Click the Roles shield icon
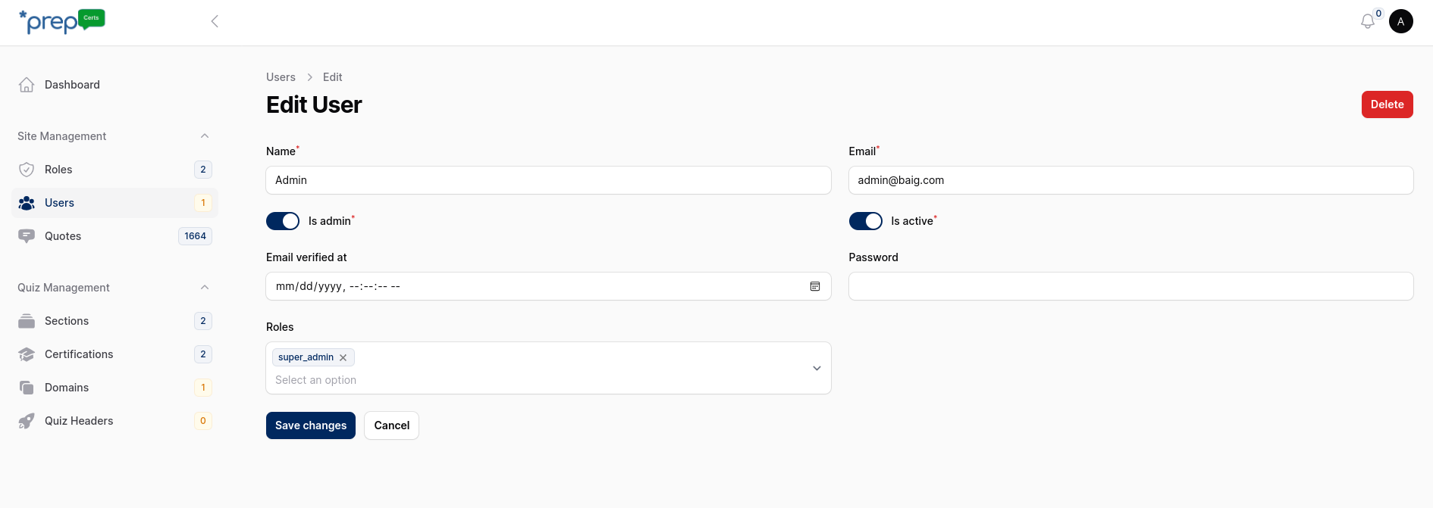Image resolution: width=1433 pixels, height=508 pixels. 27,170
